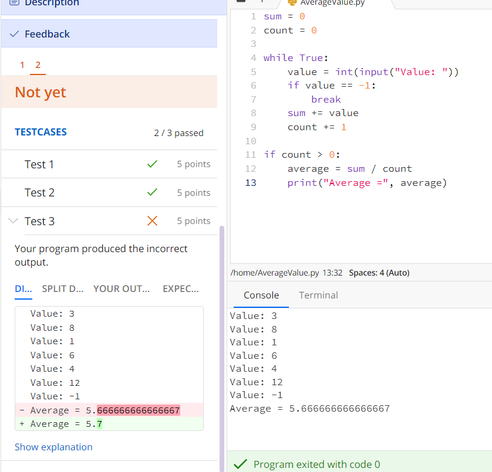
Task: Click the exit status checkmark icon
Action: [240, 464]
